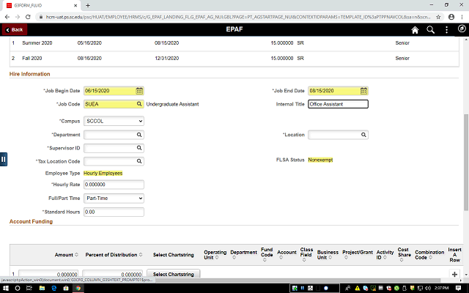Image resolution: width=469 pixels, height=293 pixels.
Task: Open calendar picker for Job End Date
Action: 363,91
